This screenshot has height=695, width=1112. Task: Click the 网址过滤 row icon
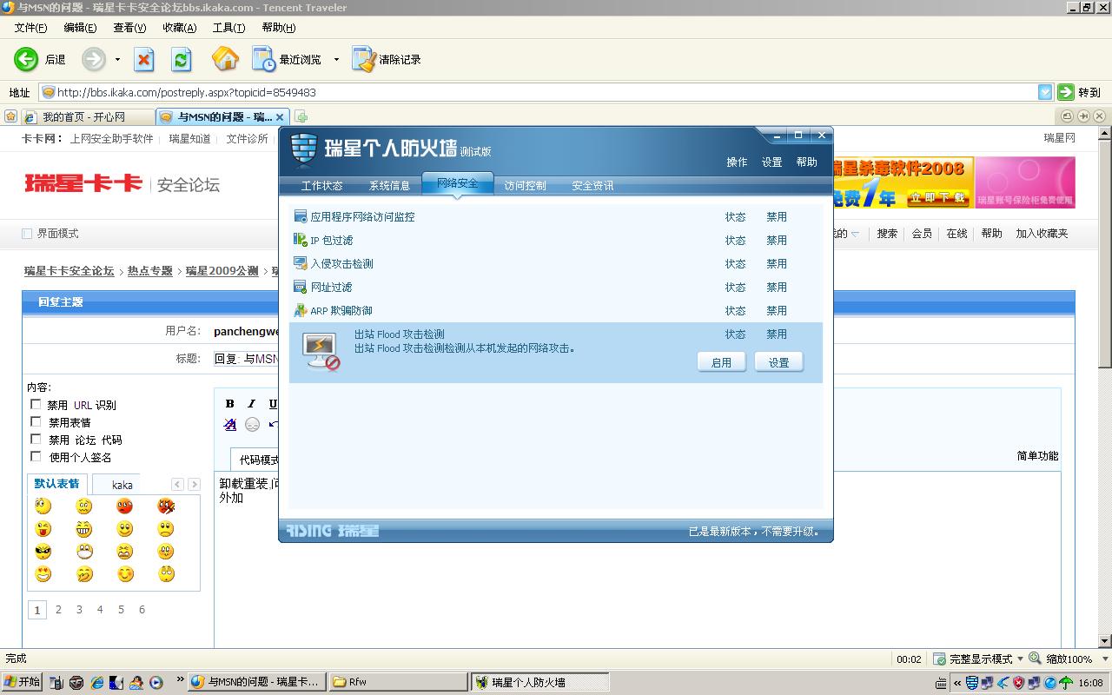[x=301, y=287]
